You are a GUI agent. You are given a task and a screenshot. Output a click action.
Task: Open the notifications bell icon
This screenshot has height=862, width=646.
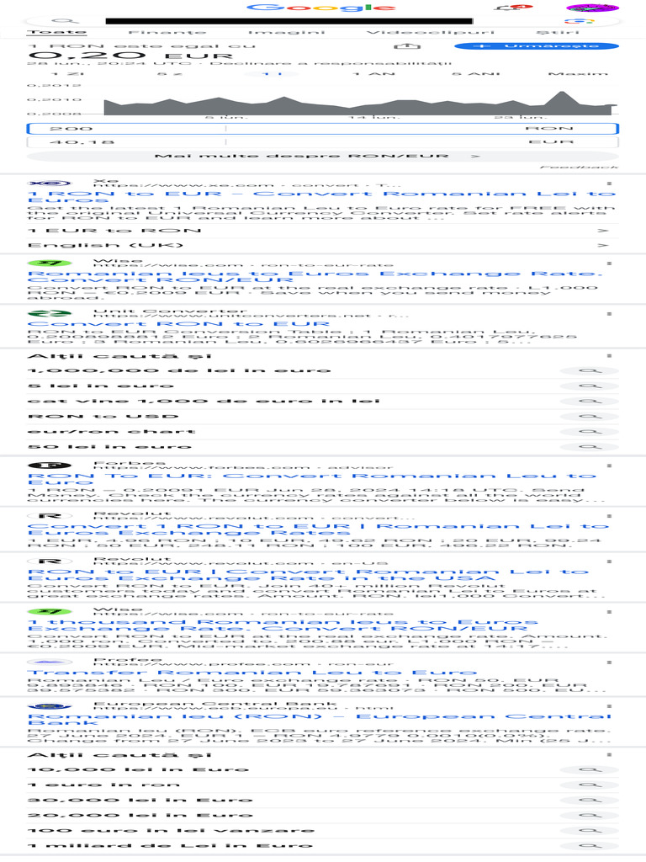pyautogui.click(x=512, y=8)
